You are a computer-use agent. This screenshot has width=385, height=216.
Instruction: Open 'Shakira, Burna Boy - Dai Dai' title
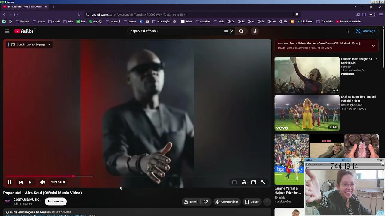pyautogui.click(x=359, y=99)
